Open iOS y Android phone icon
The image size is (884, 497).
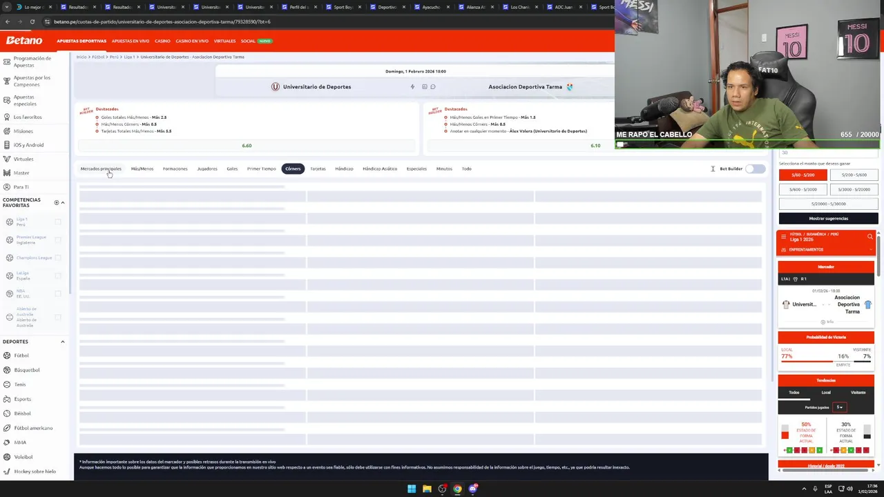pyautogui.click(x=7, y=145)
